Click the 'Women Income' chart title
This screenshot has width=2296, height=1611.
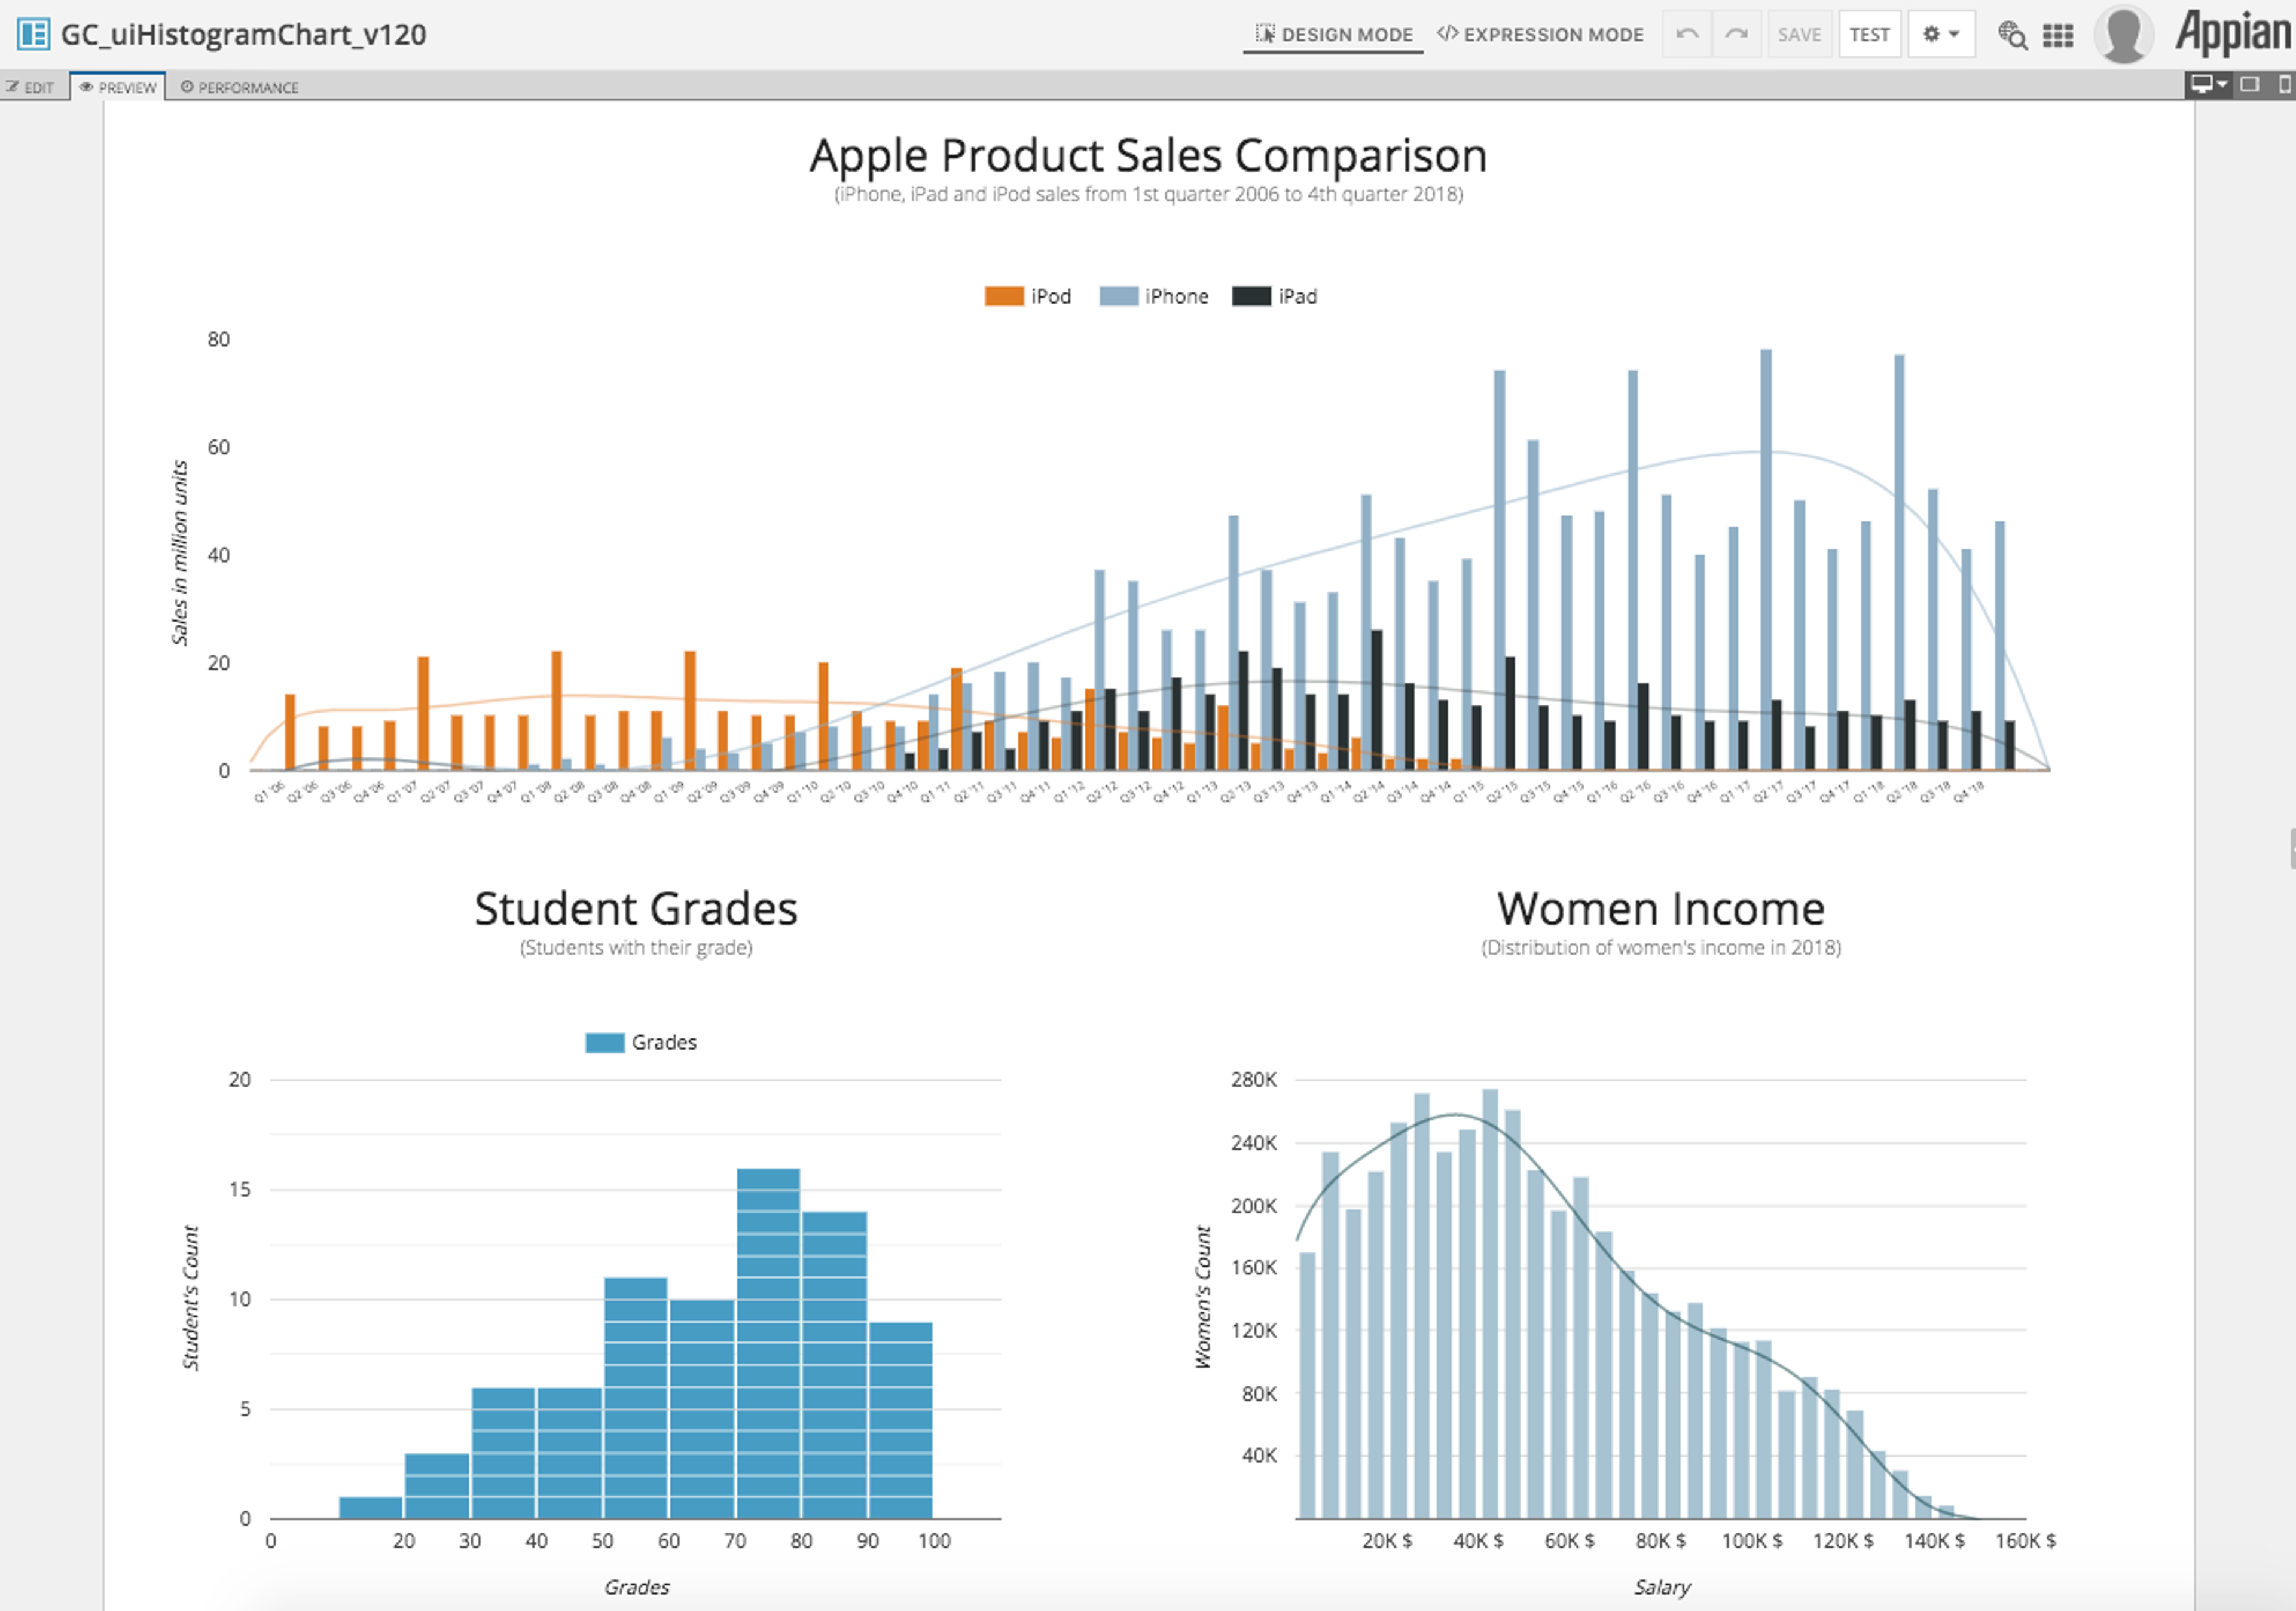click(x=1661, y=909)
